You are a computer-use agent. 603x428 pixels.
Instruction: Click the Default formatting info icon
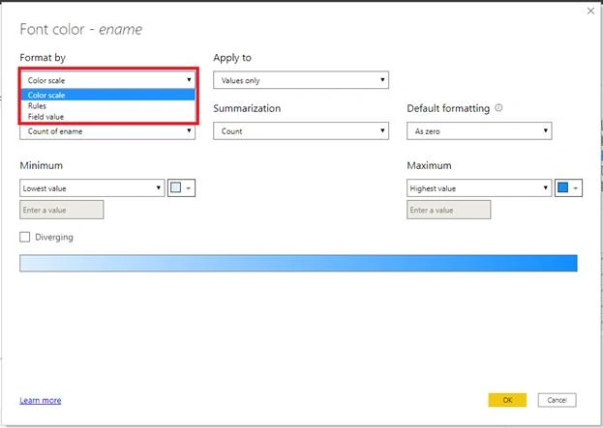click(498, 108)
